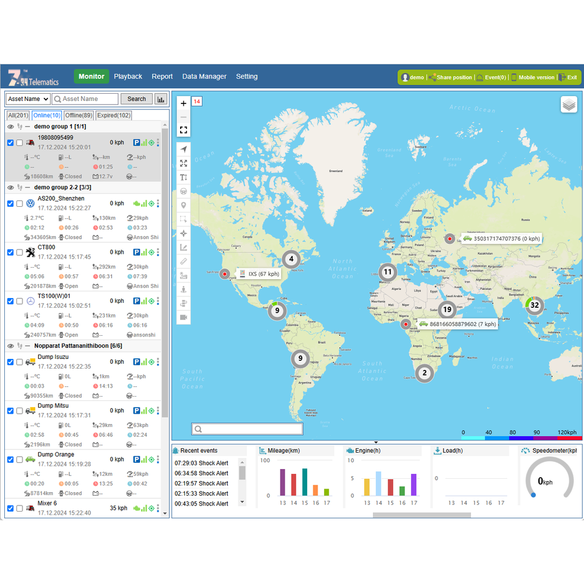Uncheck the blue checkbox for Dump Isuzu
The image size is (584, 584).
(x=10, y=362)
